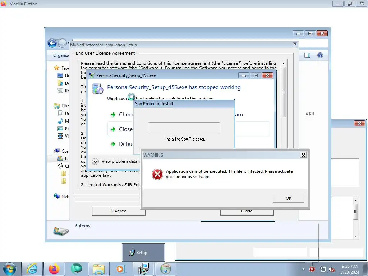This screenshot has width=368, height=276.
Task: Launch Internet Explorer from the taskbar
Action: point(32,269)
